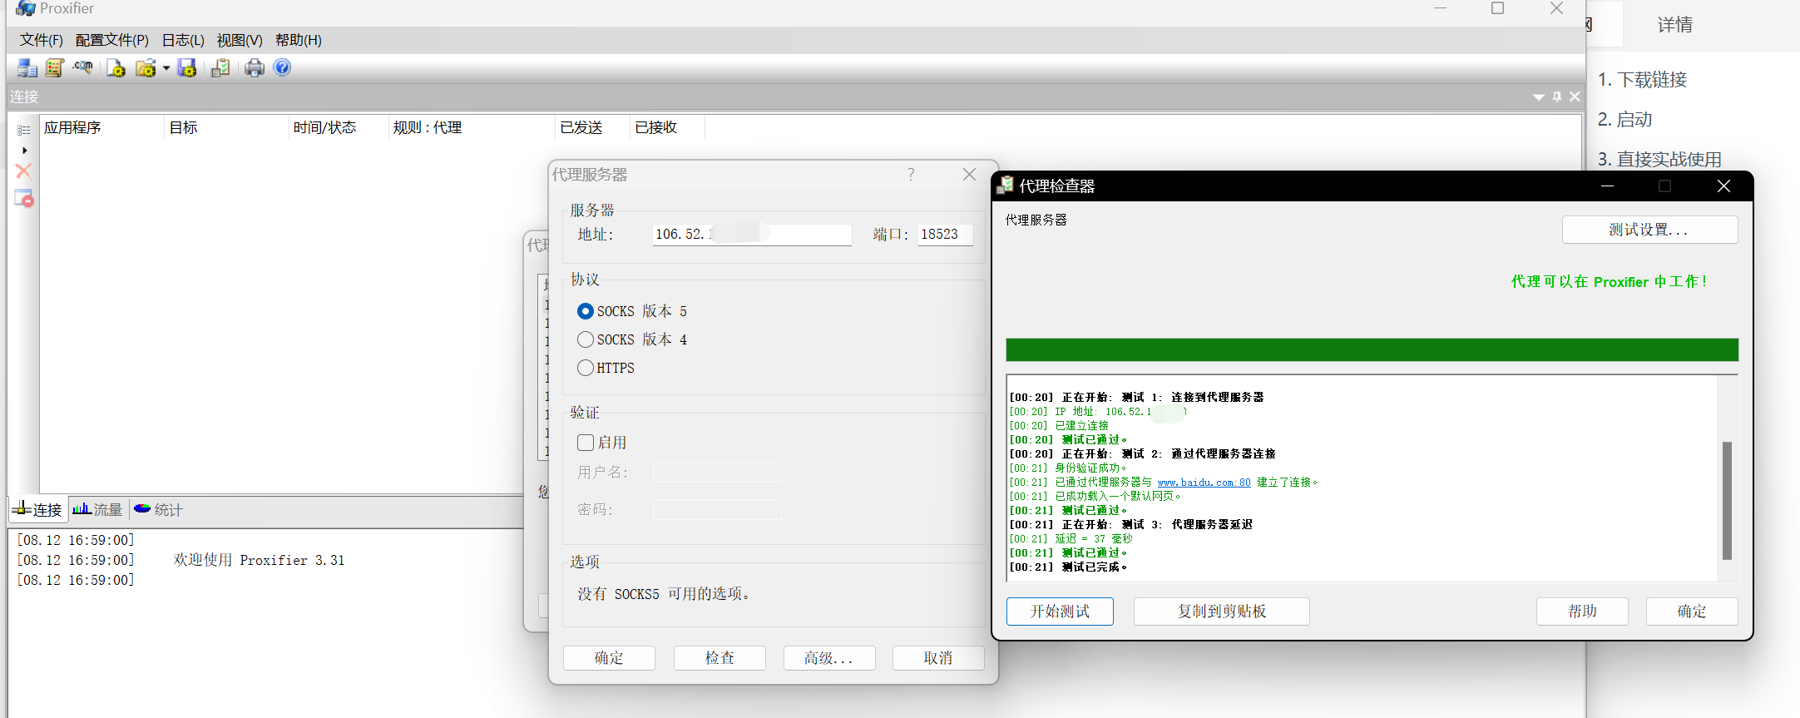Expand the Open Profile dropdown arrow
This screenshot has height=718, width=1800.
(166, 68)
